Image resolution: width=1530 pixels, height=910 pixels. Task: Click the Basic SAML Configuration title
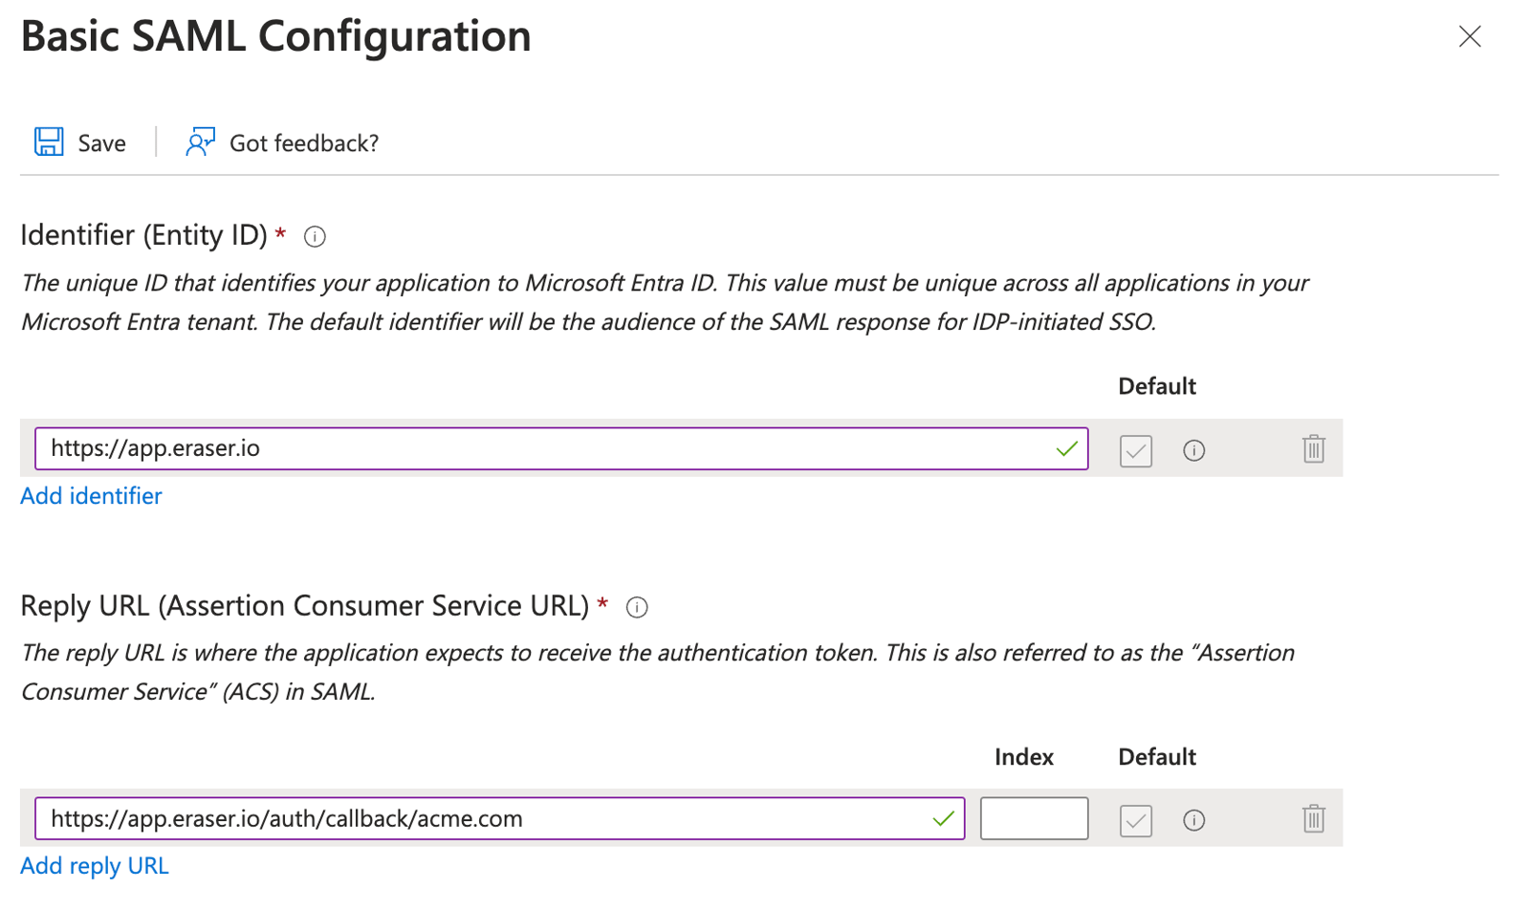tap(275, 37)
